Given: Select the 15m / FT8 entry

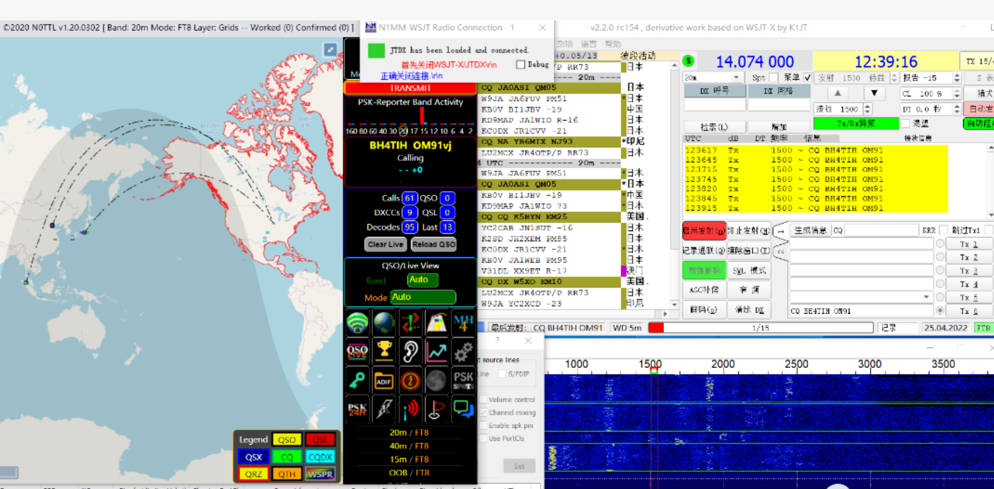Looking at the screenshot, I should [x=409, y=459].
